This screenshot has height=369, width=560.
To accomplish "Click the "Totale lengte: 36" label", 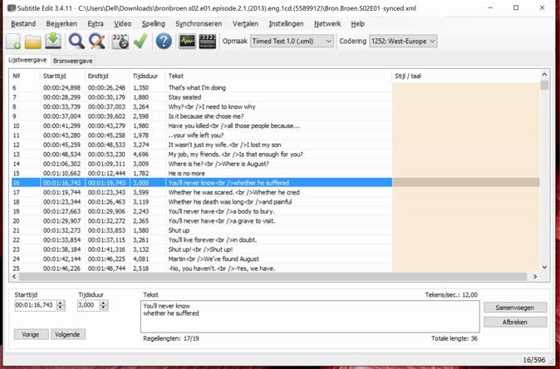I will point(454,338).
